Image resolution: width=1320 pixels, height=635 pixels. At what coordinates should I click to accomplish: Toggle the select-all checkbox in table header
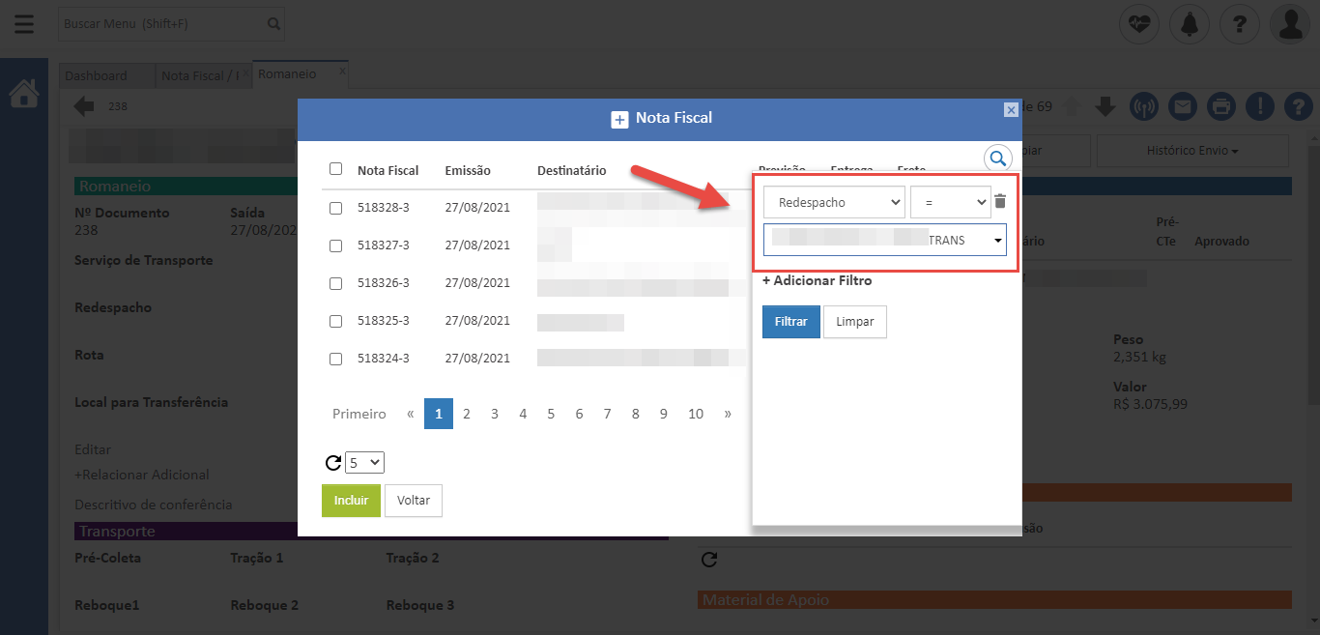(335, 169)
